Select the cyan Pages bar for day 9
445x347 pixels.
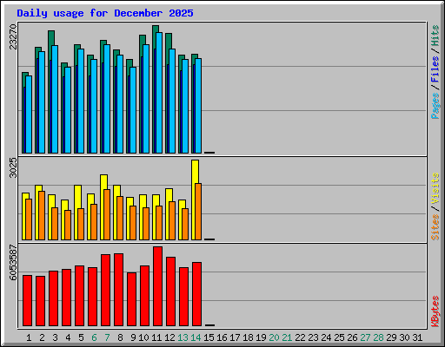pos(133,110)
